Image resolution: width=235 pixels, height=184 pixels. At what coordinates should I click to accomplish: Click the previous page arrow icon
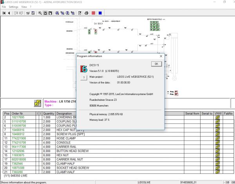9,13
